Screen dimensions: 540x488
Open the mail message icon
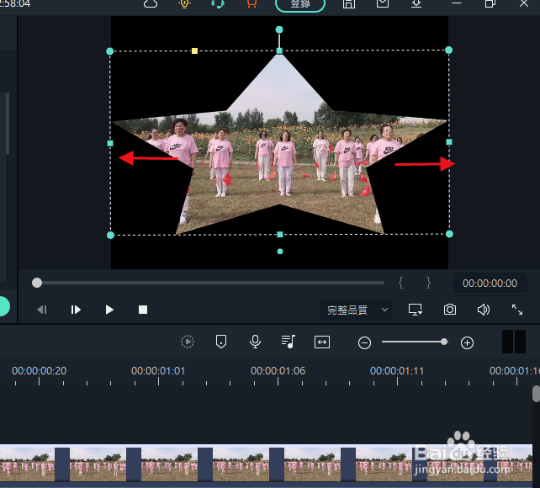point(383,3)
